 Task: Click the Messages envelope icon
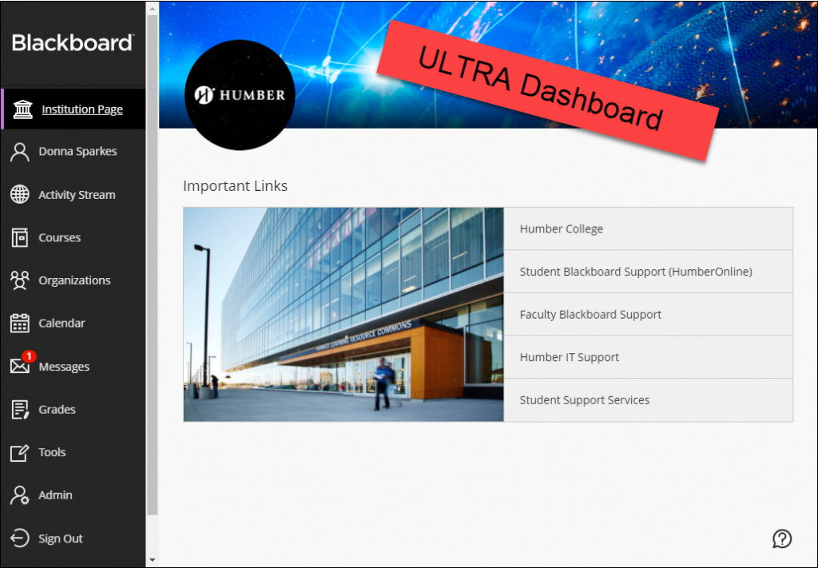click(x=20, y=366)
